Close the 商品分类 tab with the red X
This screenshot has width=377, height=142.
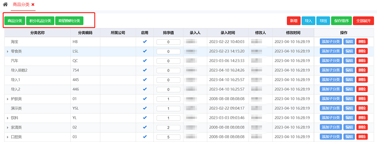[x=33, y=5]
